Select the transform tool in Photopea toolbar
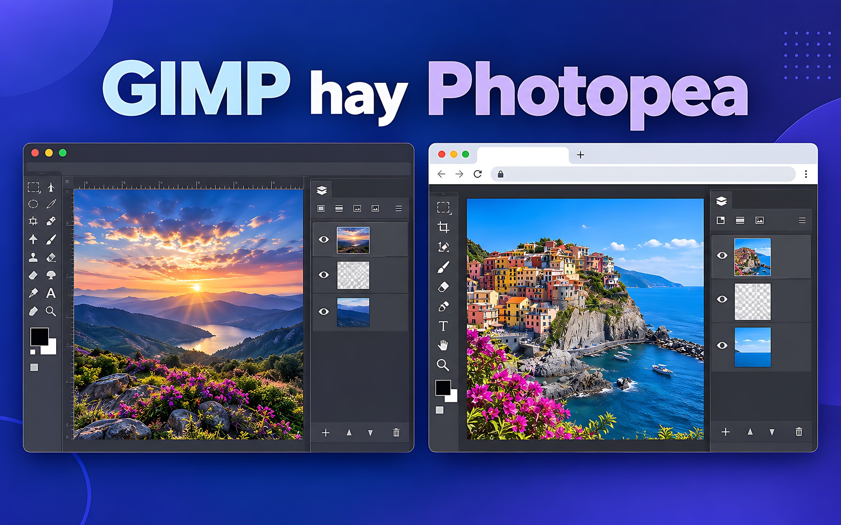The height and width of the screenshot is (525, 841). [x=443, y=247]
